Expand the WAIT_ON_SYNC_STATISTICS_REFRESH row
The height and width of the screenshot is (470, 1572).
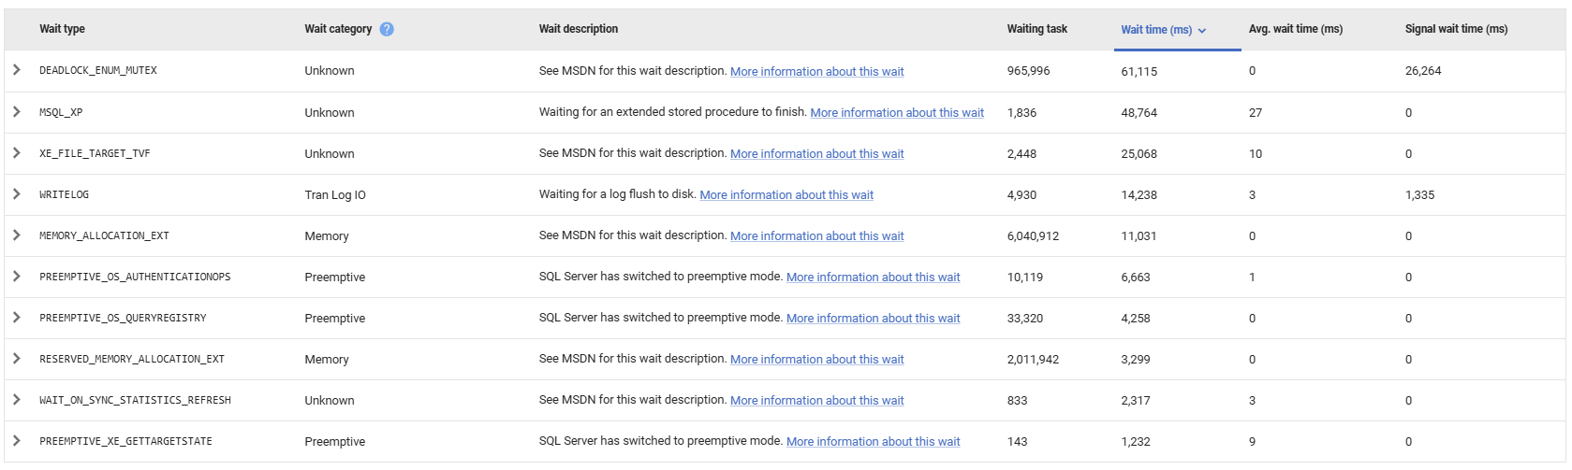point(17,400)
